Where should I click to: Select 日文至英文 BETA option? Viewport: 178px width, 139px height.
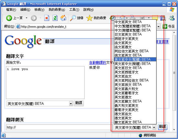pyautogui.click(x=135, y=34)
